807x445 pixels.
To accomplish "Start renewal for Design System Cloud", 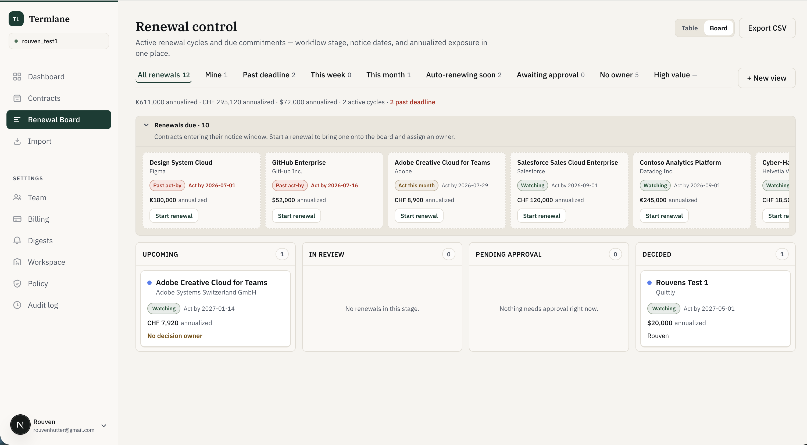I will point(174,216).
